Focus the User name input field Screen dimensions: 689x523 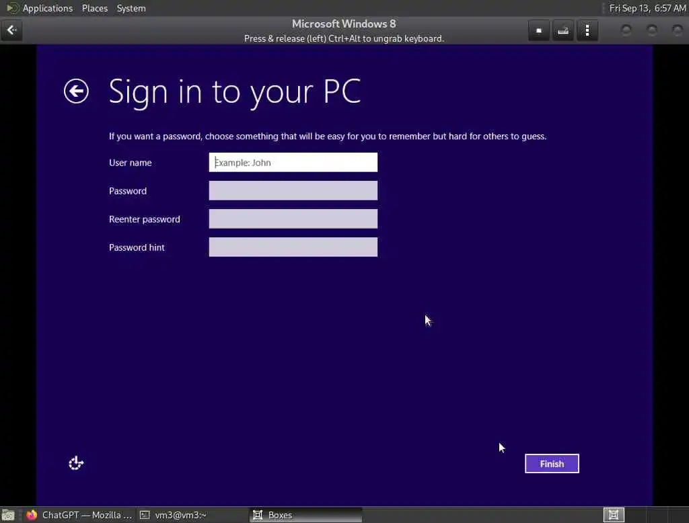[x=293, y=163]
